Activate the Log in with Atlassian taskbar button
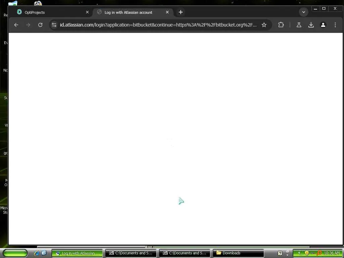Image resolution: width=344 pixels, height=258 pixels. (x=77, y=253)
